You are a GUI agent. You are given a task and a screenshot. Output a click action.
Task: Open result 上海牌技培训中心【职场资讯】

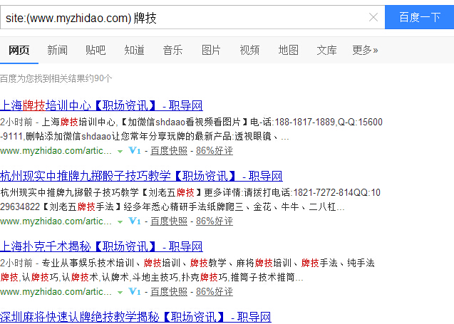[x=101, y=105]
